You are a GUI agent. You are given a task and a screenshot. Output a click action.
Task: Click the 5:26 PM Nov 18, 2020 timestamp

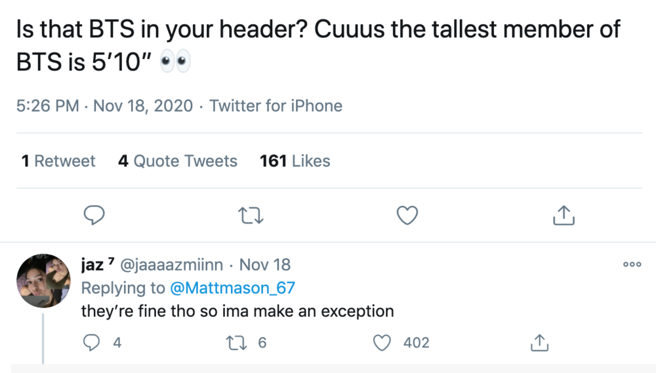click(x=104, y=106)
